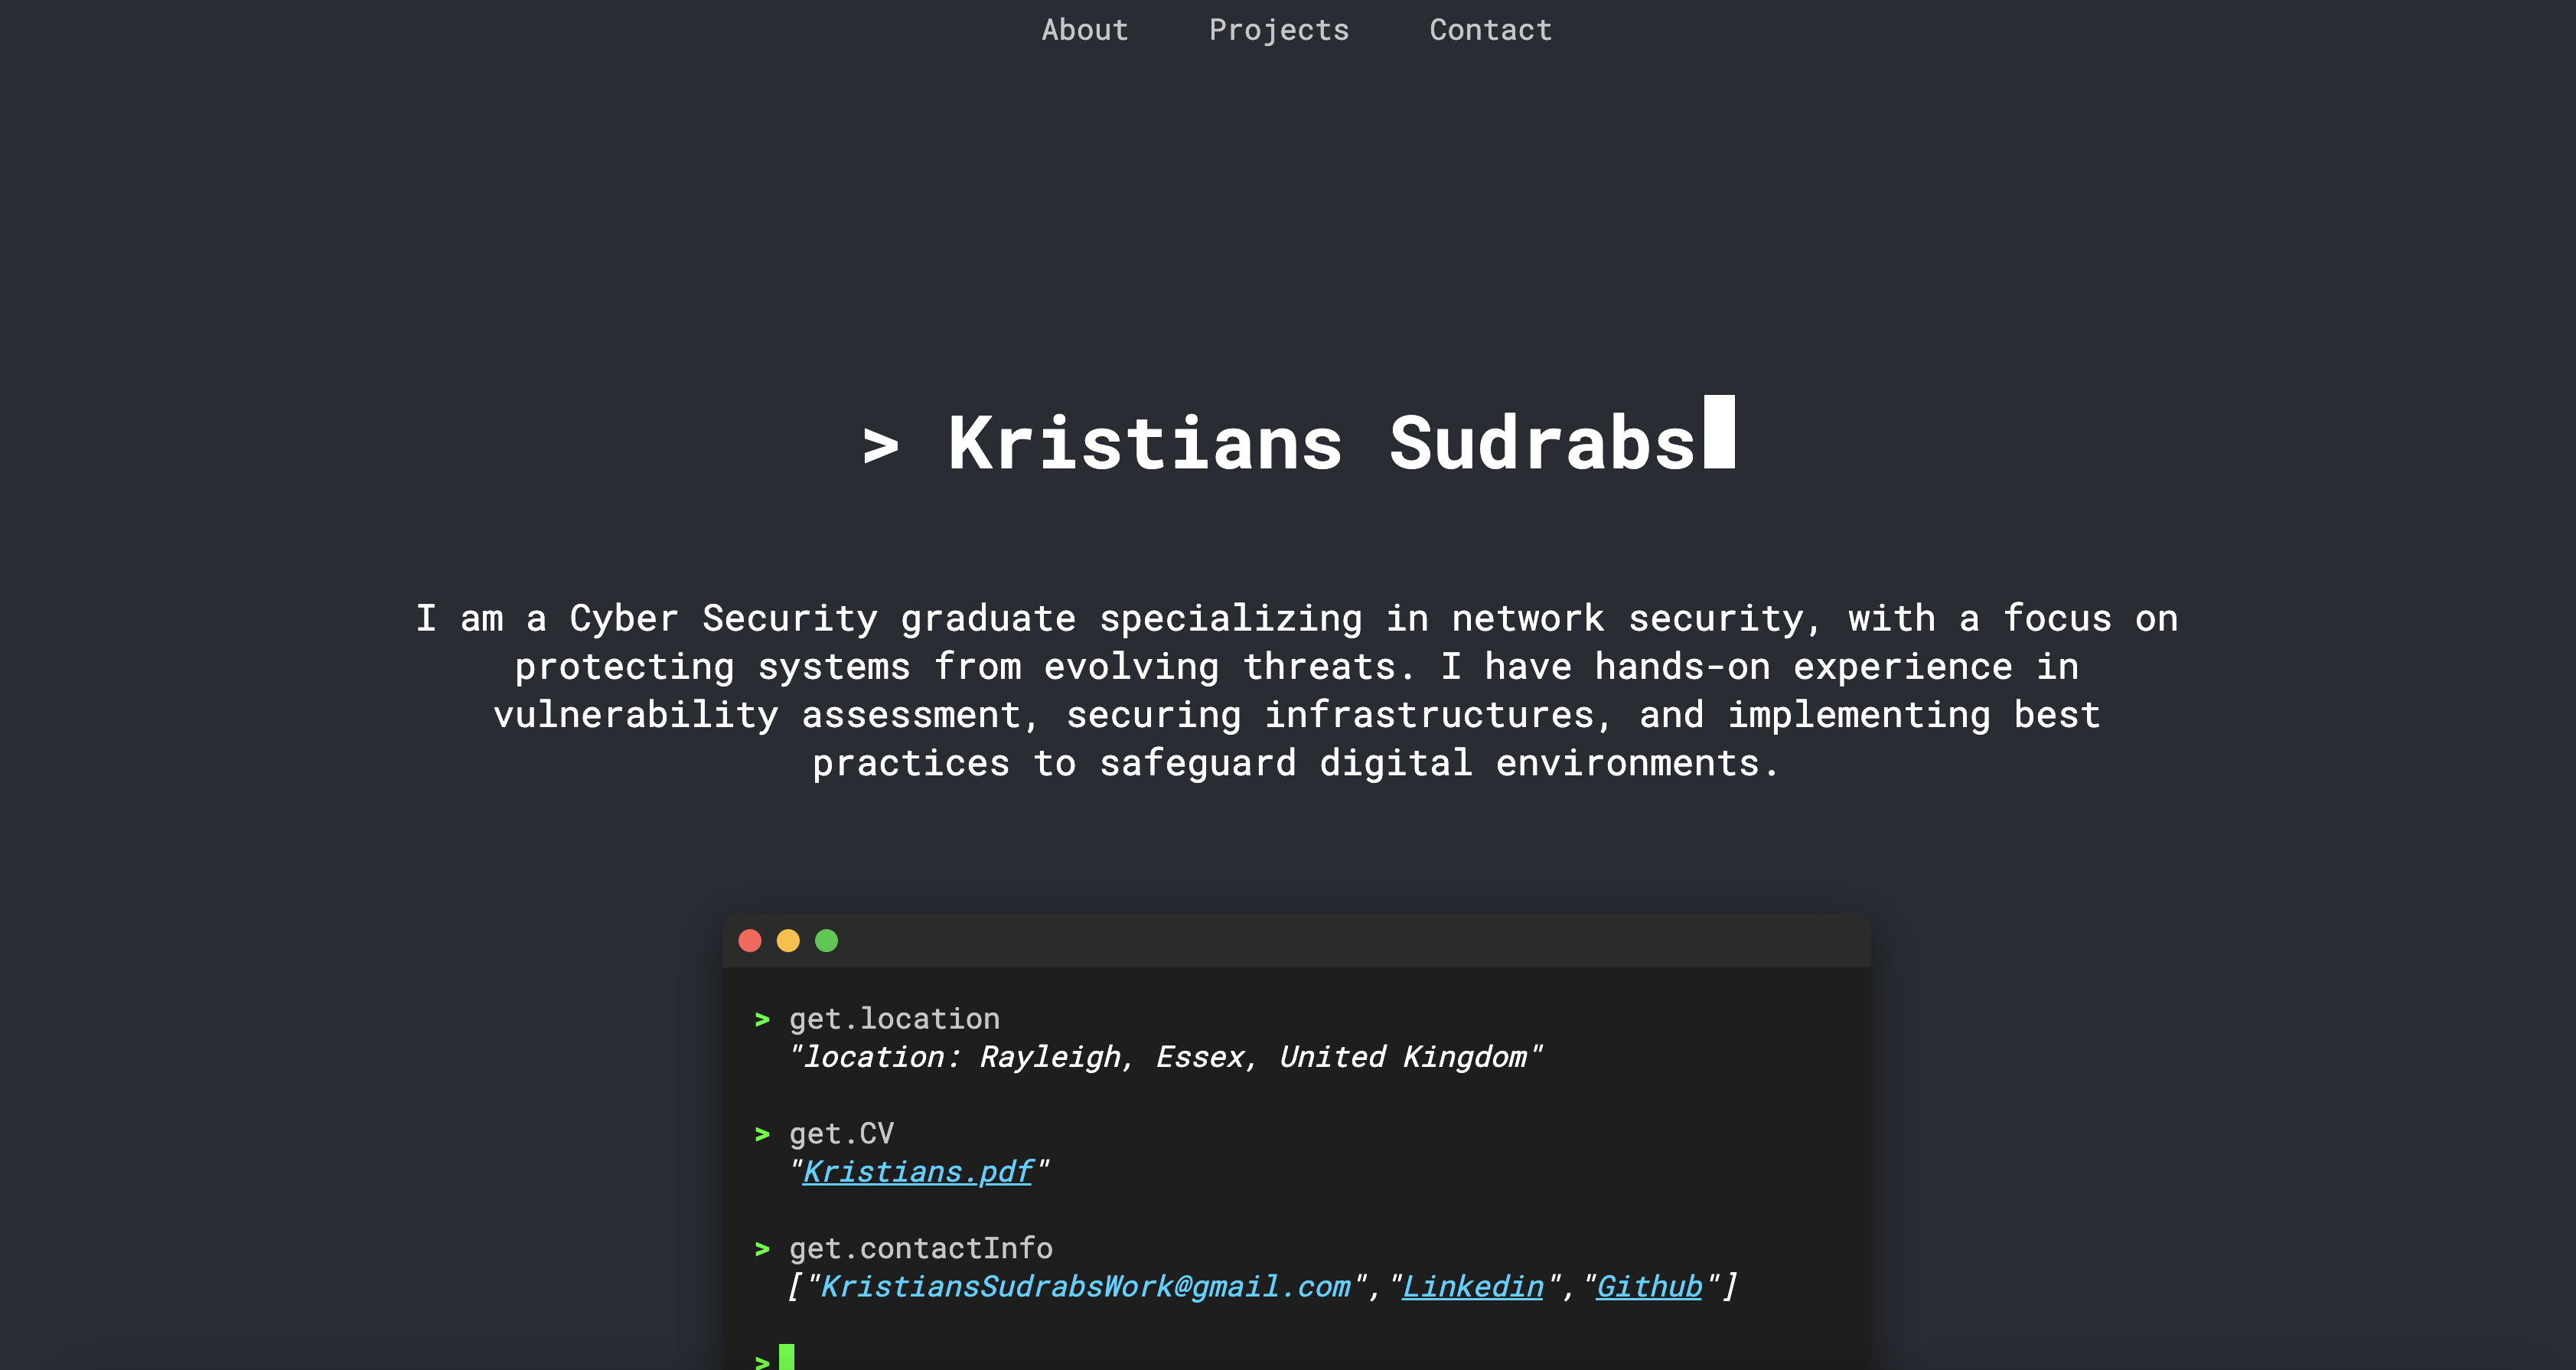Image resolution: width=2576 pixels, height=1370 pixels.
Task: Click the green terminal window dot
Action: click(826, 940)
